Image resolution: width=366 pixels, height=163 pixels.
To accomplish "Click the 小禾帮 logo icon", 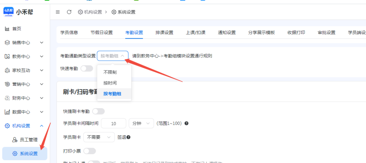I will [8, 12].
